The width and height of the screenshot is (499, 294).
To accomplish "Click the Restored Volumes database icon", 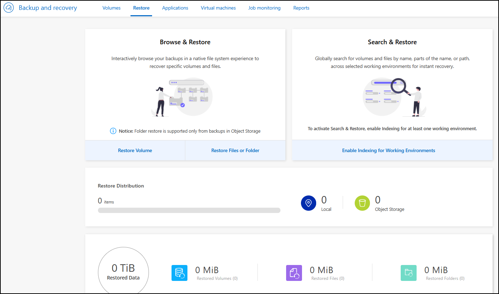I will tap(179, 273).
